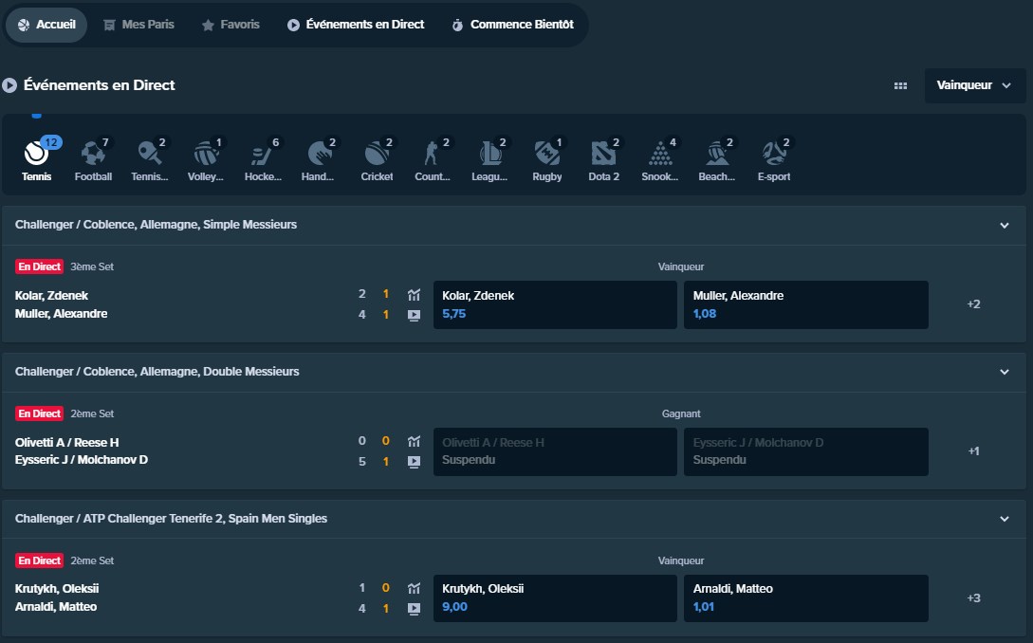1033x643 pixels.
Task: Open statistics icon for Olivetti/Reese match
Action: [x=414, y=441]
